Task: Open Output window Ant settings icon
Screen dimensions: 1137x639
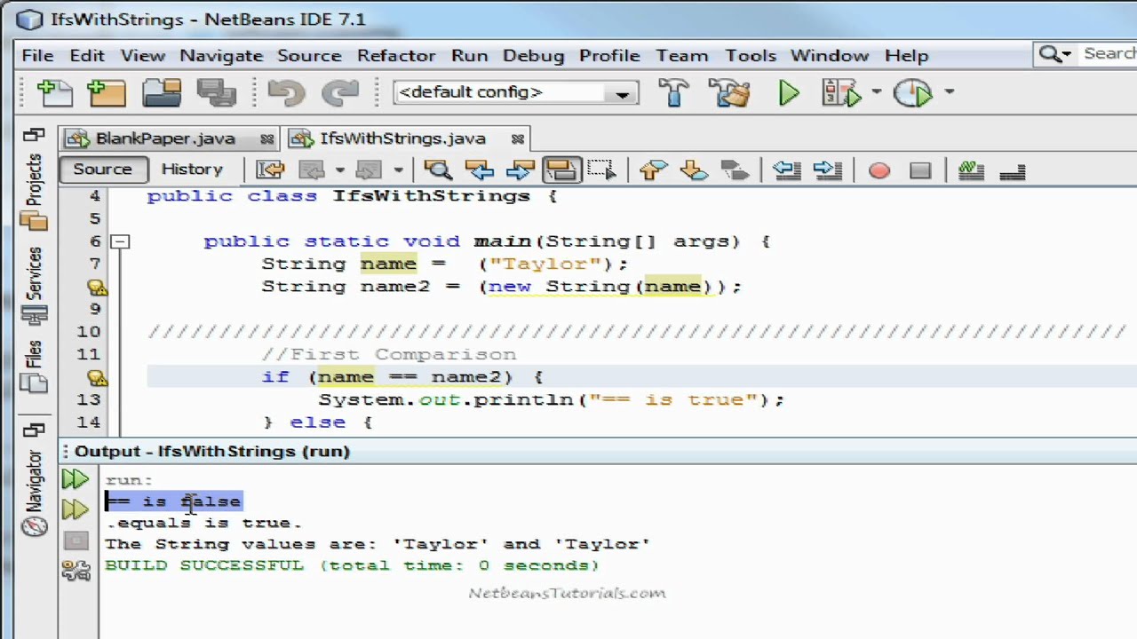Action: point(76,570)
